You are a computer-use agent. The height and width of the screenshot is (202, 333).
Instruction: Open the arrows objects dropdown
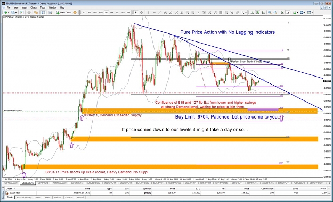(x=244, y=13)
